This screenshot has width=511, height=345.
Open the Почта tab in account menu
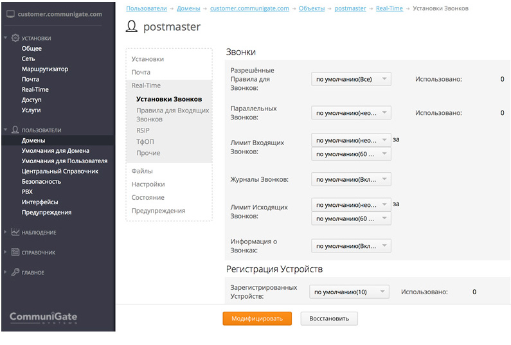141,73
